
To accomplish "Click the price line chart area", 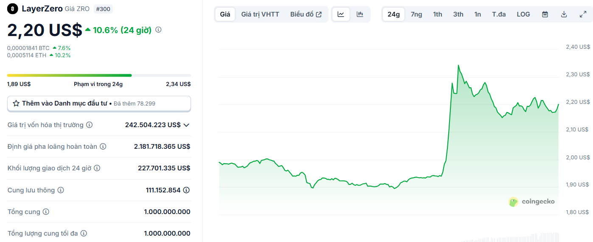I will 388,131.
